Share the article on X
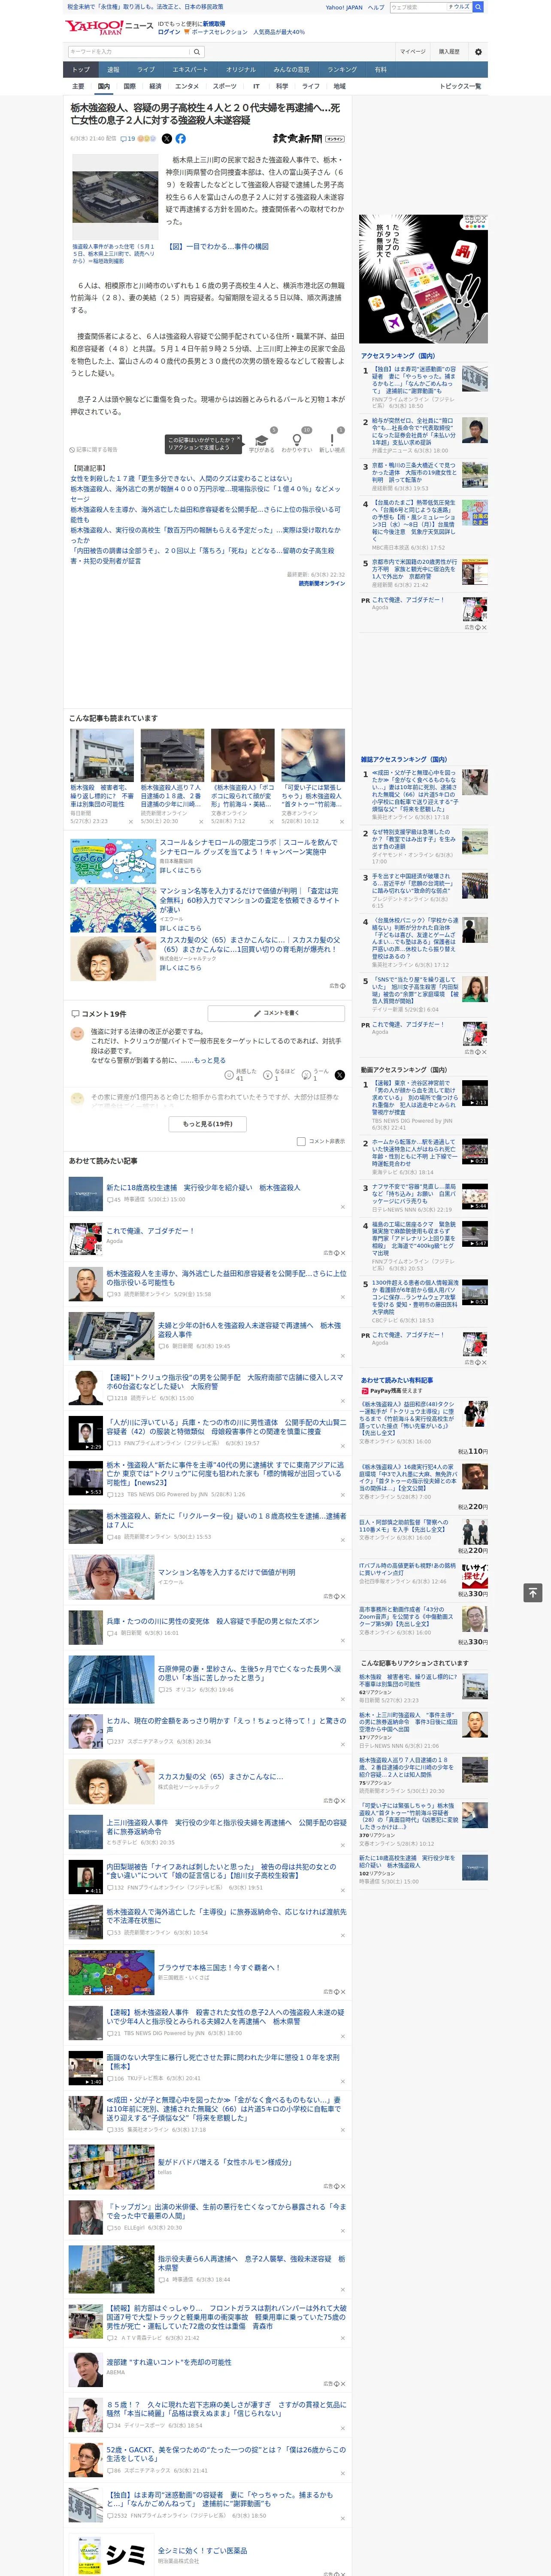The height and width of the screenshot is (2576, 551). coord(167,139)
